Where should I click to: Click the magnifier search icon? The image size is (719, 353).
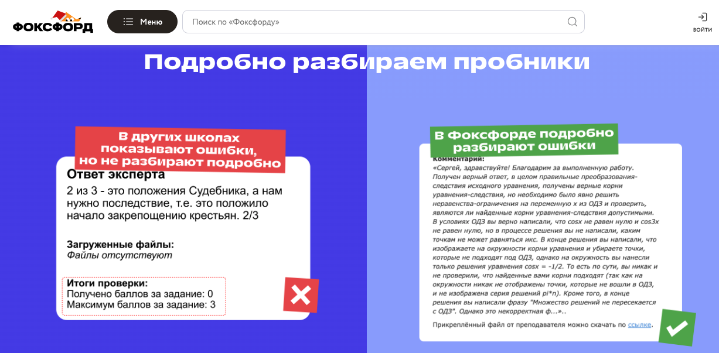(x=573, y=22)
